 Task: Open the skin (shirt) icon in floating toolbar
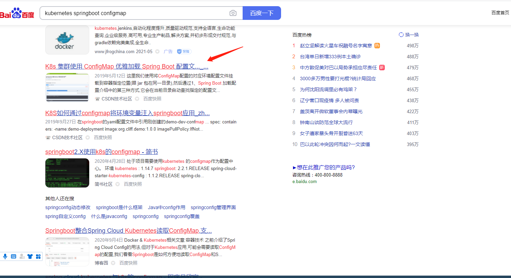point(30,256)
